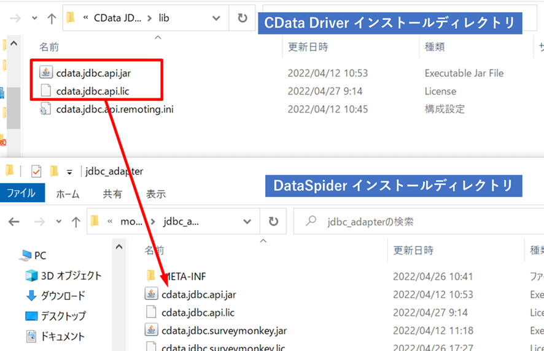Select cdata.jdbc.api.lic file in the lib folder
The width and height of the screenshot is (544, 351).
tap(93, 91)
